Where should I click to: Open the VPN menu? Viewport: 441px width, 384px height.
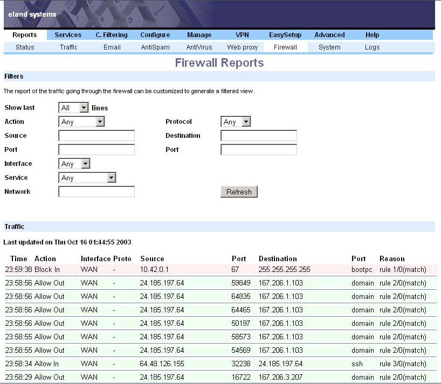click(x=242, y=35)
